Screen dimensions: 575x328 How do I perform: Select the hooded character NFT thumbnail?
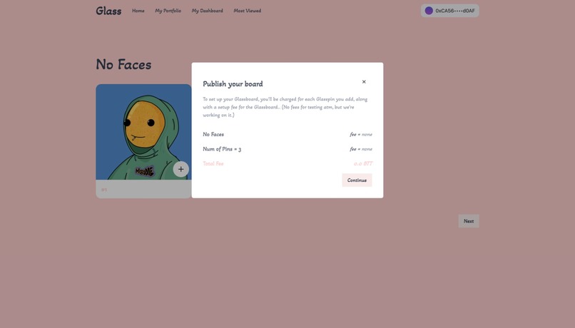coord(143,132)
